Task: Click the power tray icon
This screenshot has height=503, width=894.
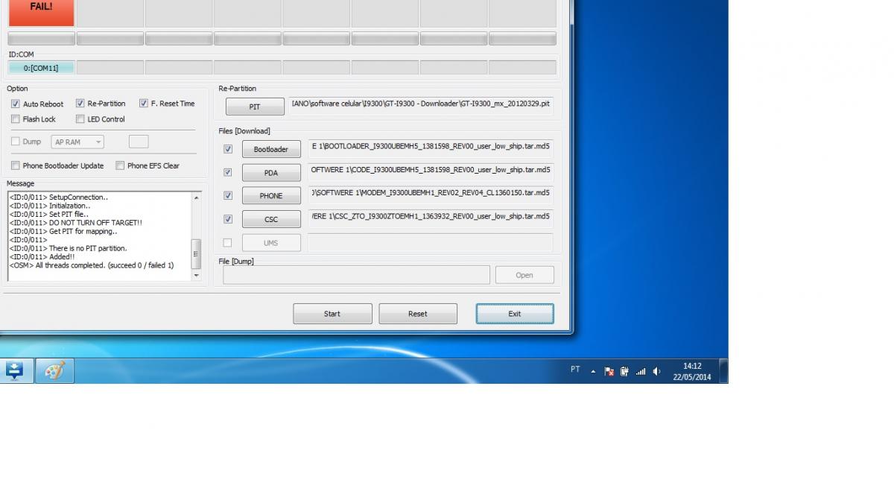Action: (624, 371)
